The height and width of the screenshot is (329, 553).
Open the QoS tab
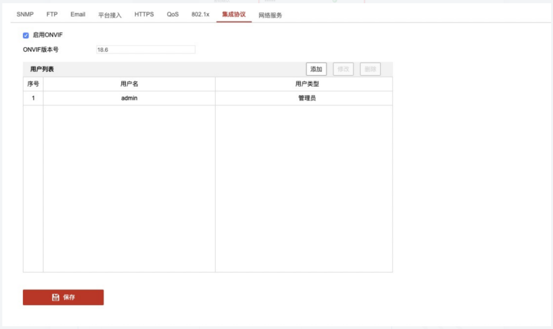coord(173,14)
